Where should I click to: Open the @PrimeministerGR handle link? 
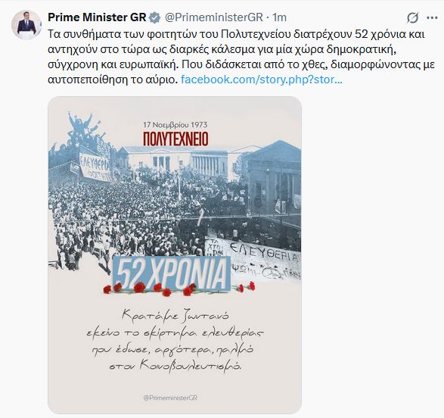214,17
